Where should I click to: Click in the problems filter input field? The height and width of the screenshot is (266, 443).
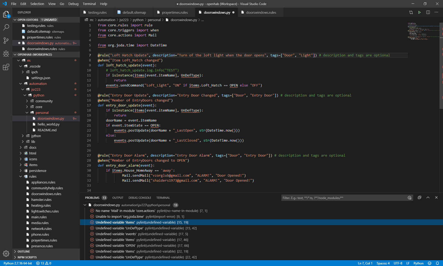point(343,198)
